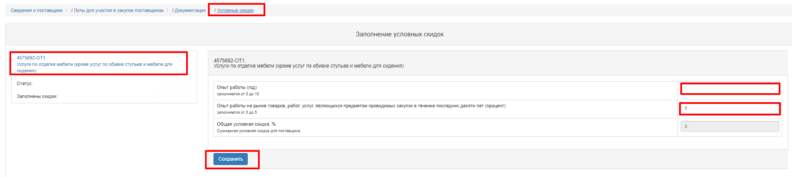Click the disabled Общая условная скидка field
This screenshot has height=177, width=792.
pos(730,127)
